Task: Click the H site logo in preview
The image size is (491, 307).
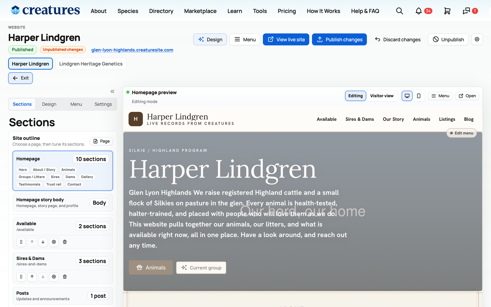Action: click(x=136, y=119)
